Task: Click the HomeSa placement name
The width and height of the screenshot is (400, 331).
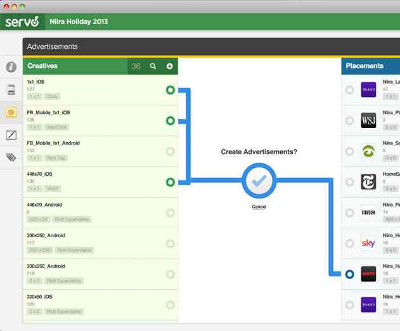Action: pyautogui.click(x=391, y=174)
